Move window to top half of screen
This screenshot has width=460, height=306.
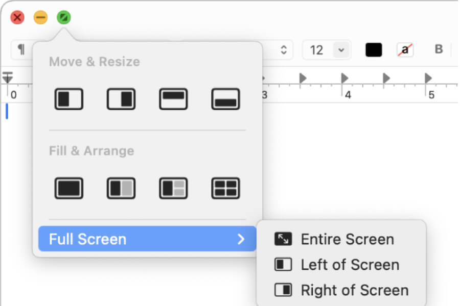pos(173,99)
